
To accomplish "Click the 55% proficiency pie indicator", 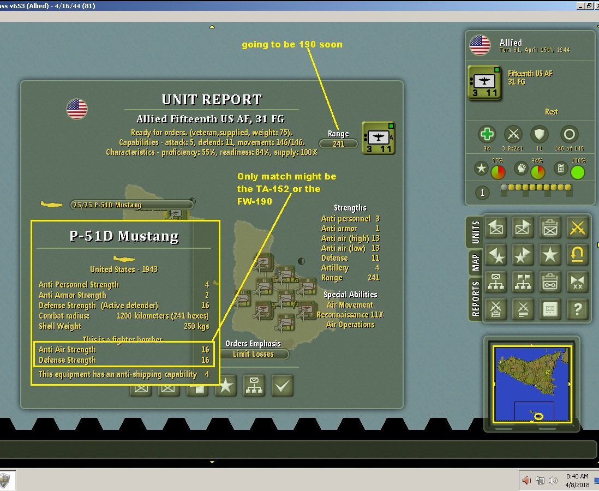I will (x=498, y=172).
